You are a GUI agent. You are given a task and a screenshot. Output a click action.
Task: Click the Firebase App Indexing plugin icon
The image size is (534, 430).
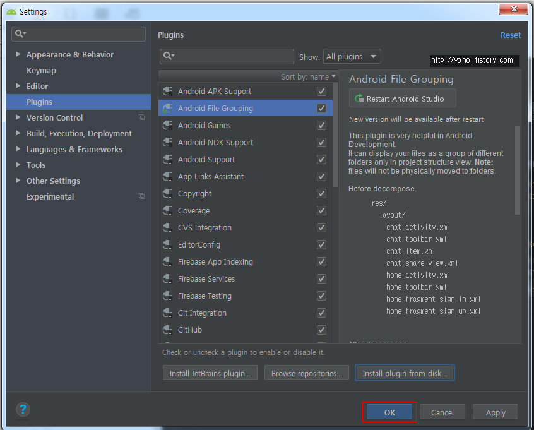167,261
